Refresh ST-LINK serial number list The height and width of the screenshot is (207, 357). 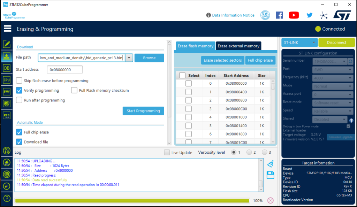pyautogui.click(x=350, y=61)
